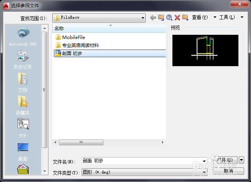The width and height of the screenshot is (251, 182).
Task: Click sidebar scrollbar up arrow
Action: tap(45, 28)
